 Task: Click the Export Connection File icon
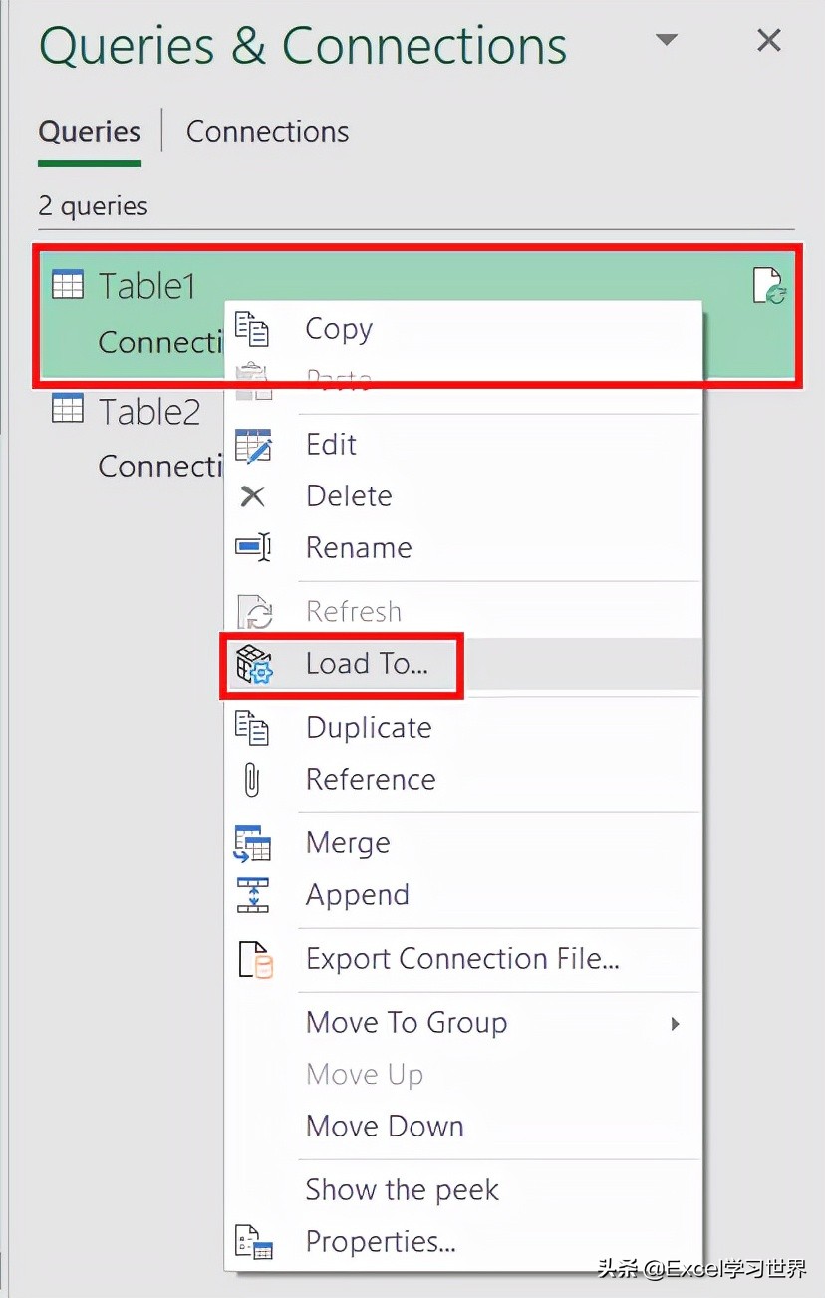tap(255, 959)
